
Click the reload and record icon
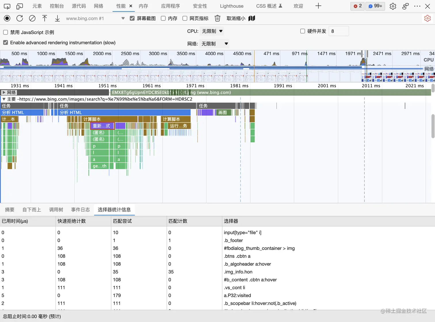(x=20, y=18)
